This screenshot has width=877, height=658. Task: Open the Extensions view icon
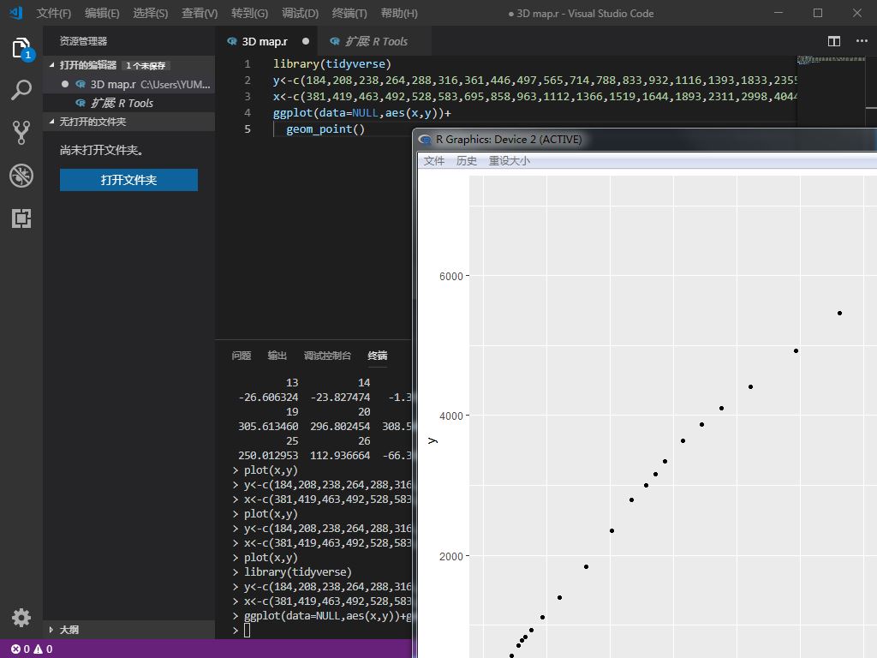21,218
